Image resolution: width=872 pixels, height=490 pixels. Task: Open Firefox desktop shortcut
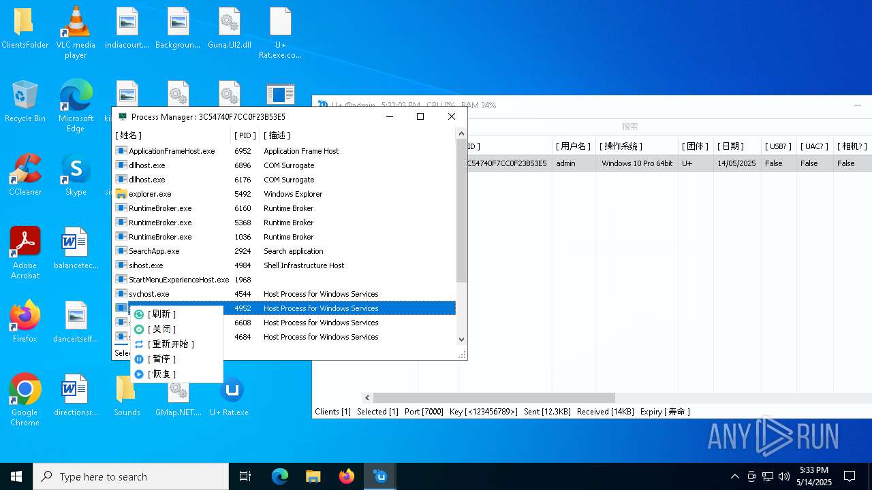pos(25,322)
